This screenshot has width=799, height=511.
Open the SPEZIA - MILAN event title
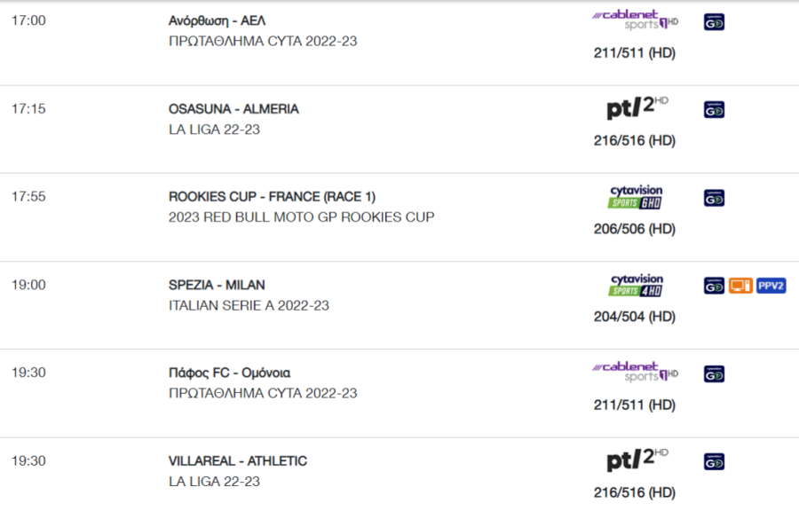pyautogui.click(x=217, y=285)
